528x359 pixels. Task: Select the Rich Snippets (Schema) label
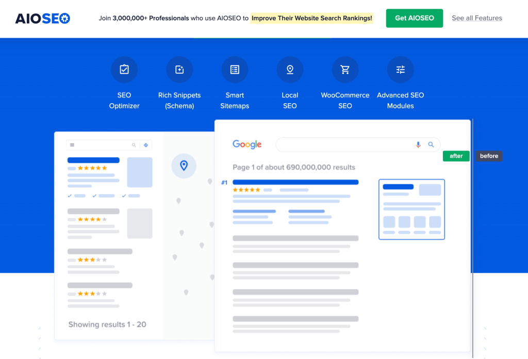179,101
